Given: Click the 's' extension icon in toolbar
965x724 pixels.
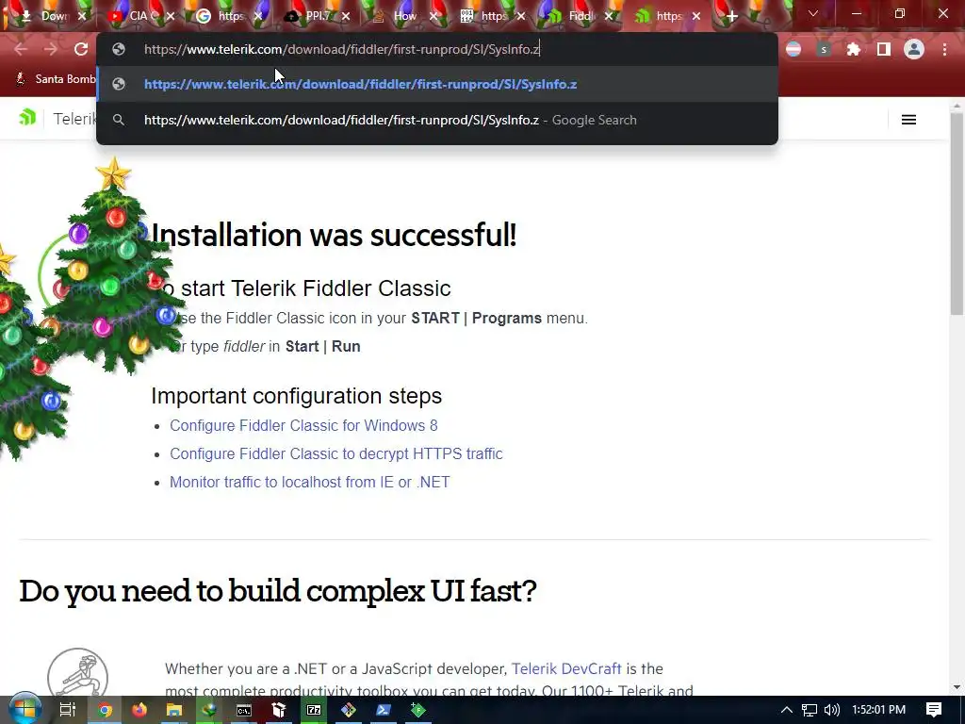Looking at the screenshot, I should [824, 49].
